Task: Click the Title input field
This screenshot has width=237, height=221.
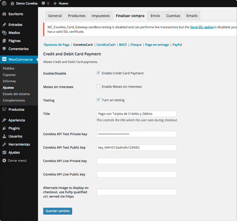Action: (x=137, y=114)
